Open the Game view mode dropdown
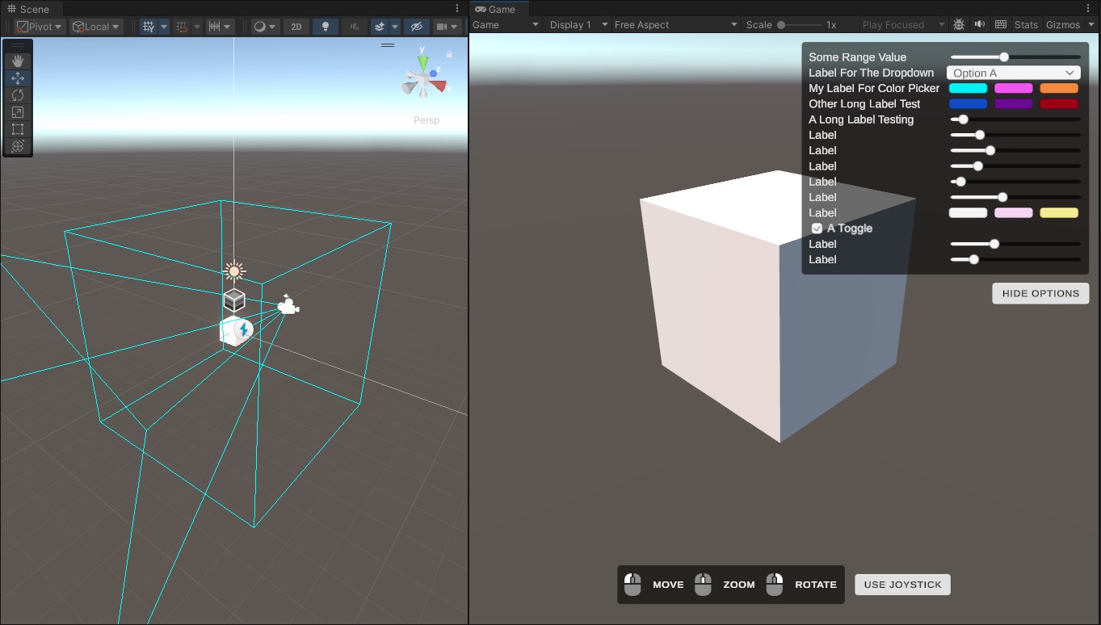1101x625 pixels. pyautogui.click(x=506, y=25)
